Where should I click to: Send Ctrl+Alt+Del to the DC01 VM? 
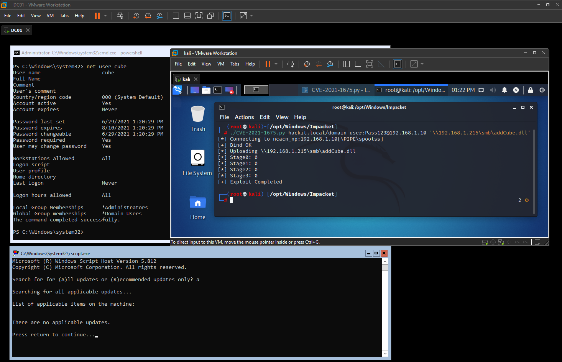point(120,16)
